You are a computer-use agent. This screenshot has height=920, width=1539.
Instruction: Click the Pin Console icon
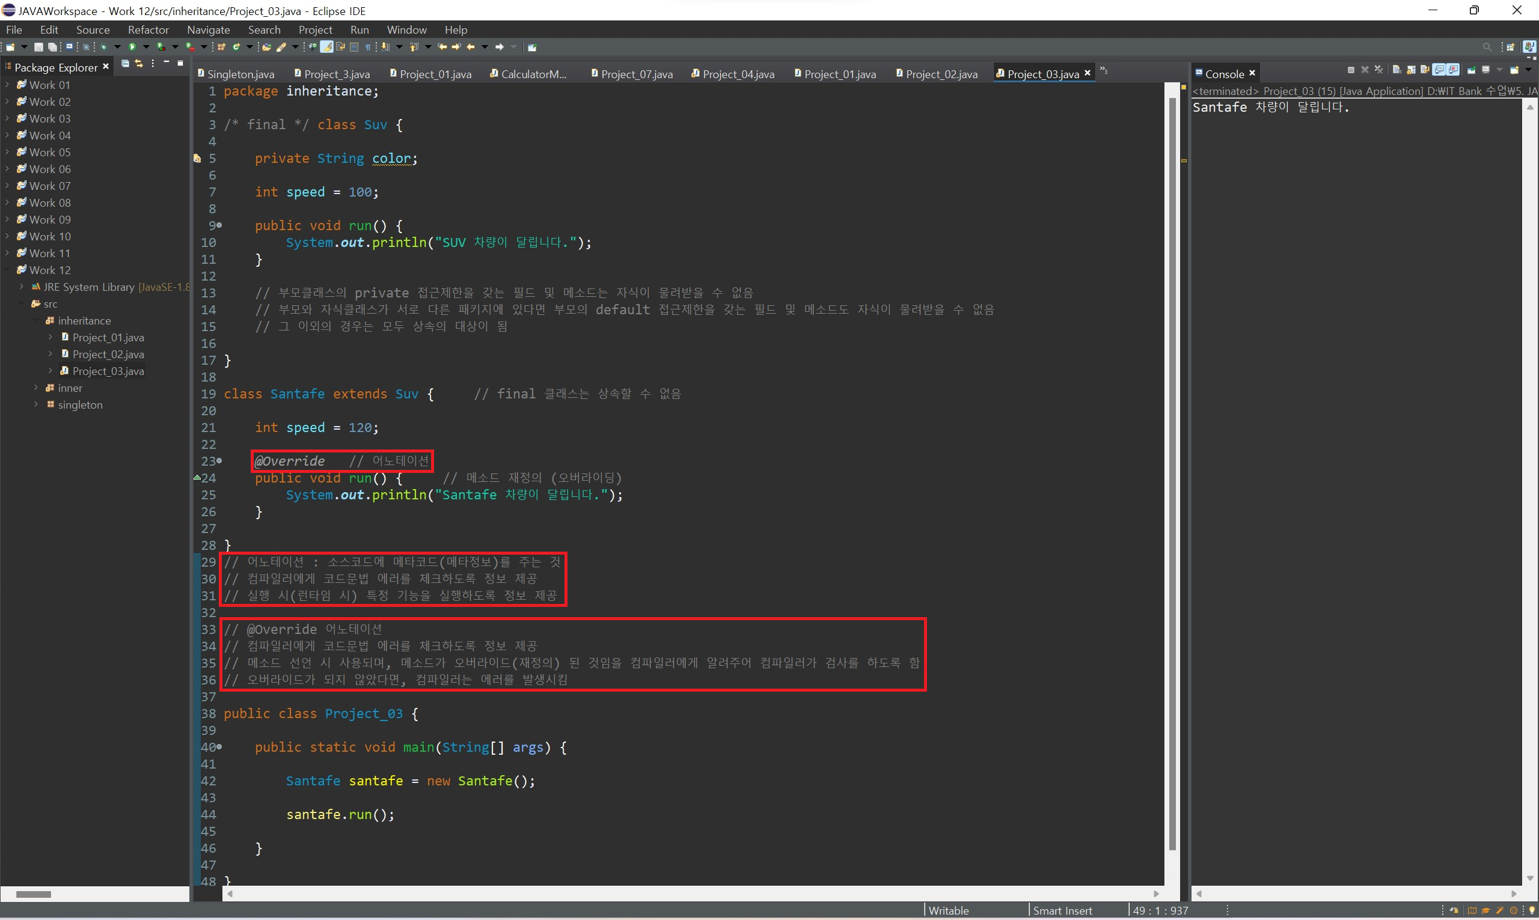[1472, 70]
